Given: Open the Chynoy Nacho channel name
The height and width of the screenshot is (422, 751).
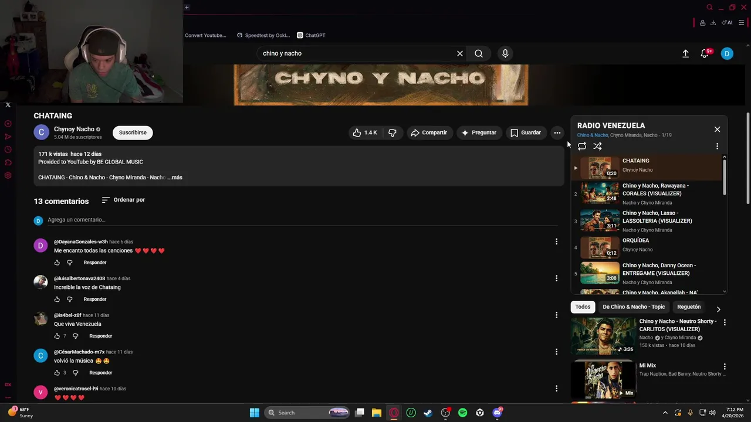Looking at the screenshot, I should click(74, 129).
